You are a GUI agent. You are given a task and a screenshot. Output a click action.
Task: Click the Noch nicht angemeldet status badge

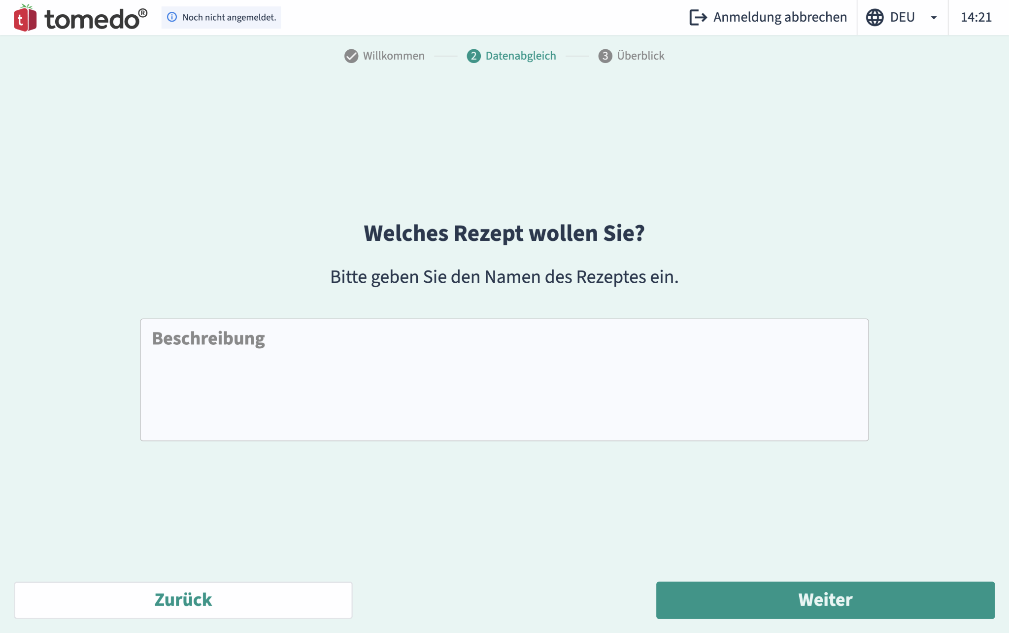(x=221, y=17)
